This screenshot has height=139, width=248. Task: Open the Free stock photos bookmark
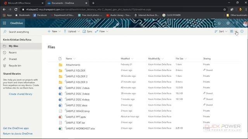90,15
